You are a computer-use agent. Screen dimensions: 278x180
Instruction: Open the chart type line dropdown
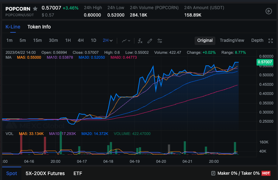point(126,41)
